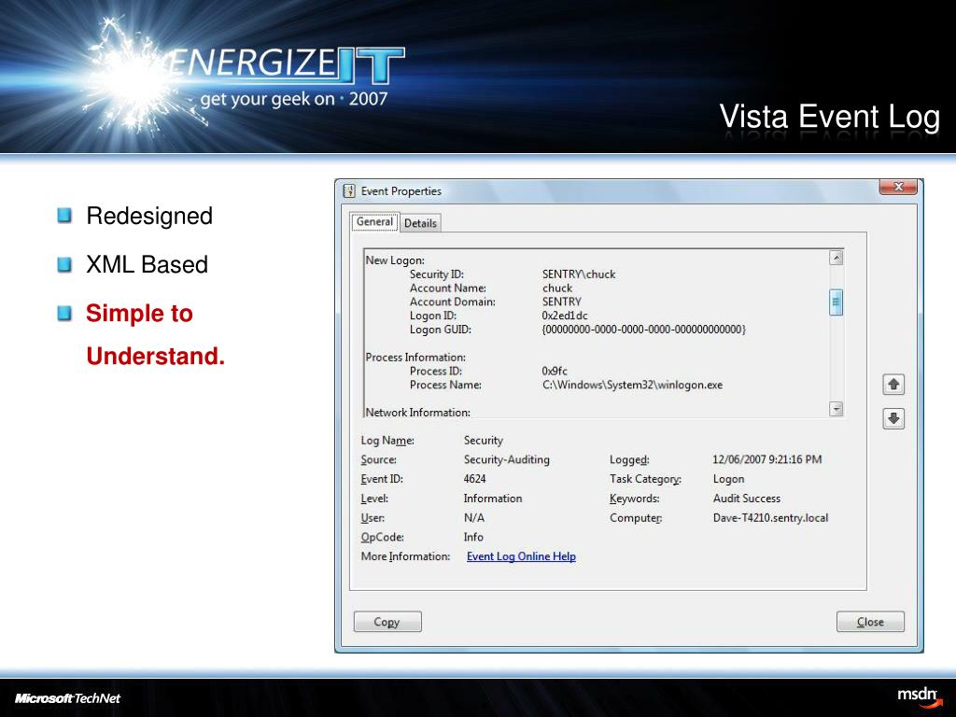956x717 pixels.
Task: Select the Process ID value 0x9fc
Action: click(x=555, y=371)
